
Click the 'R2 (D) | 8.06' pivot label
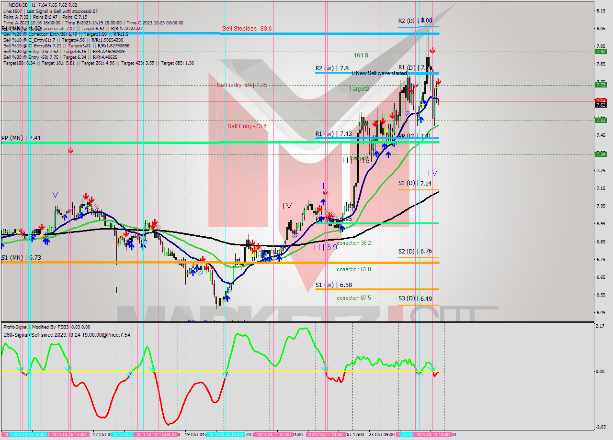pos(415,21)
